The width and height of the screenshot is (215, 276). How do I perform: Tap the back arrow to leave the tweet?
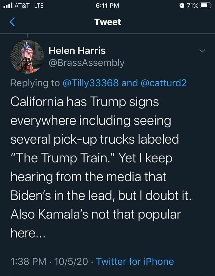[x=12, y=22]
